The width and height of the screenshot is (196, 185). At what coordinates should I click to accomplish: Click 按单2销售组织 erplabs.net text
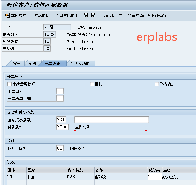[x=90, y=34]
